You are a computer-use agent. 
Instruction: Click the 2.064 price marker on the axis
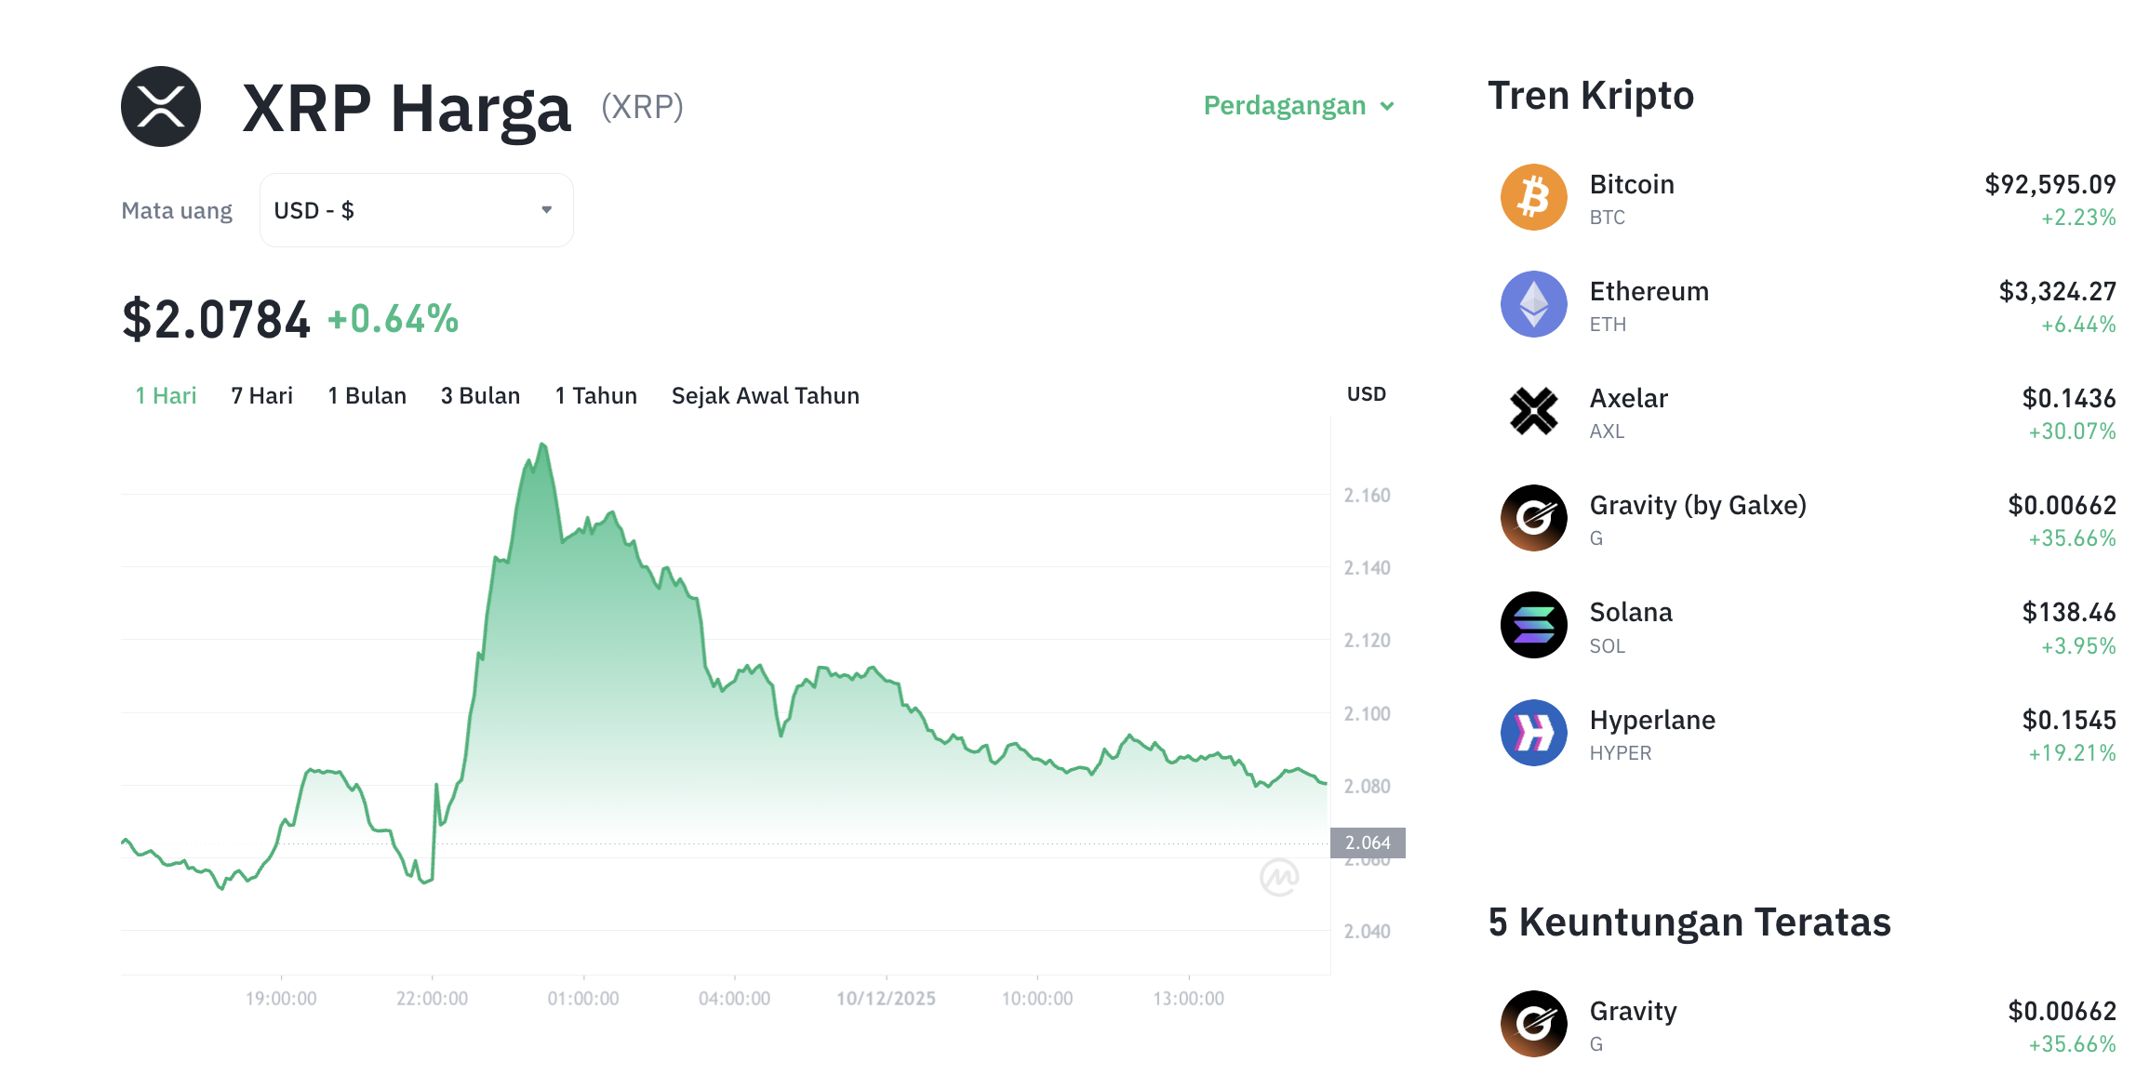pos(1368,842)
